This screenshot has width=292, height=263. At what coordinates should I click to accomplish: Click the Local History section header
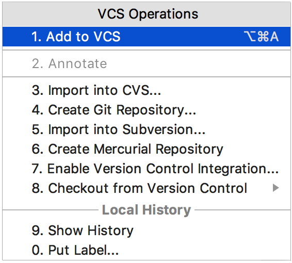(x=147, y=210)
